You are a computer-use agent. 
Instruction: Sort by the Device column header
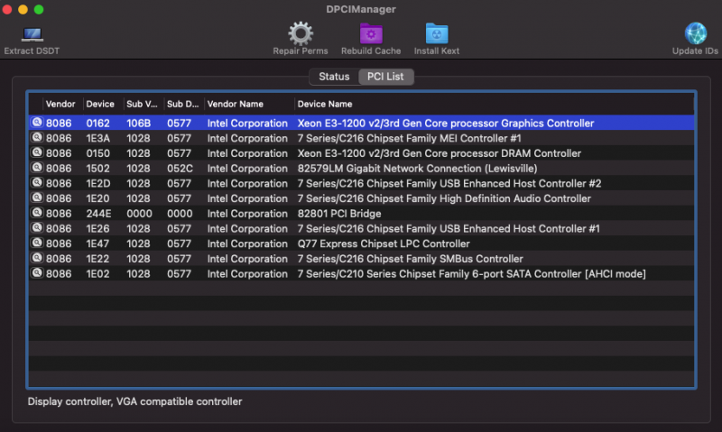coord(103,104)
